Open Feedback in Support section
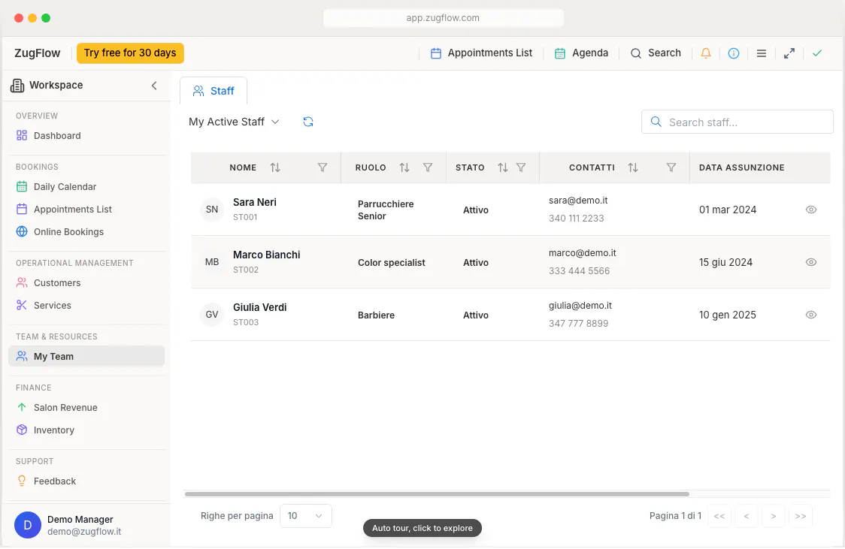This screenshot has height=549, width=845. click(86, 481)
